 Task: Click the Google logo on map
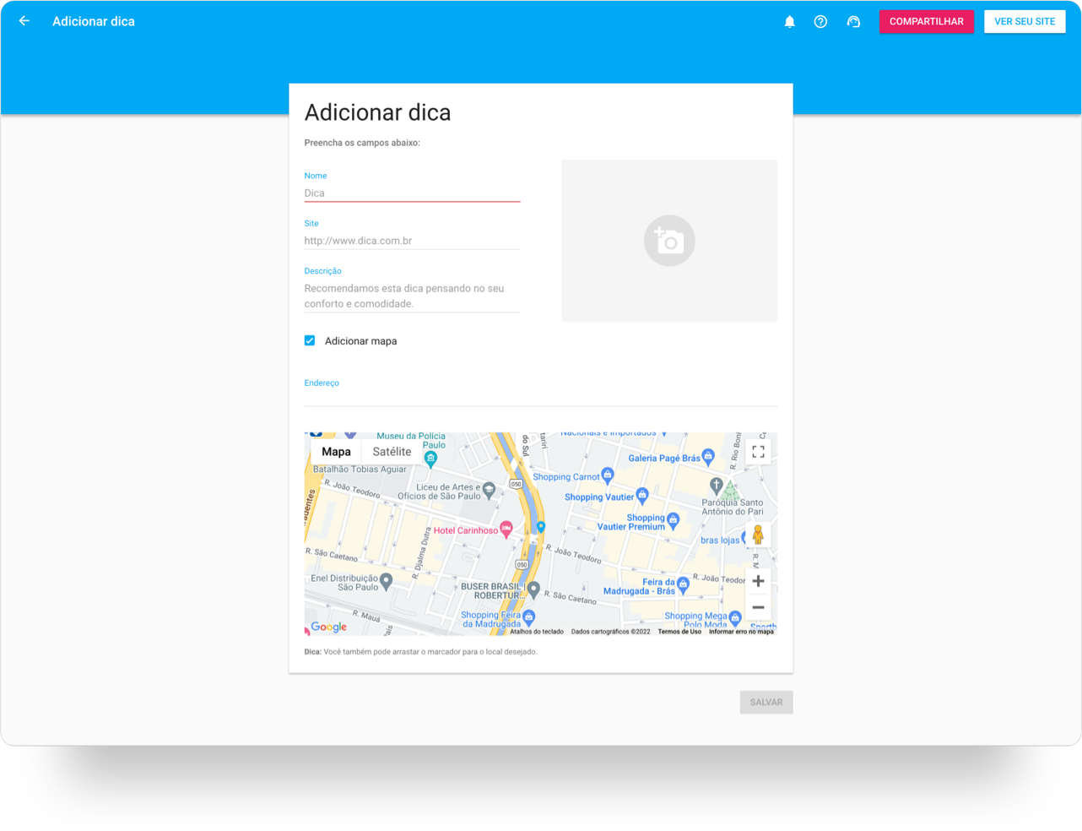coord(328,627)
